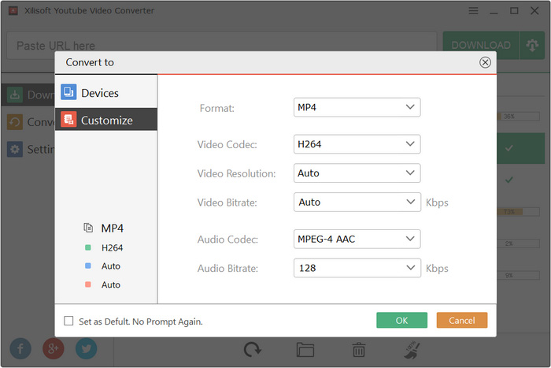Click the DOWNLOAD button in main window
Screen dimensions: 551x368
(481, 45)
